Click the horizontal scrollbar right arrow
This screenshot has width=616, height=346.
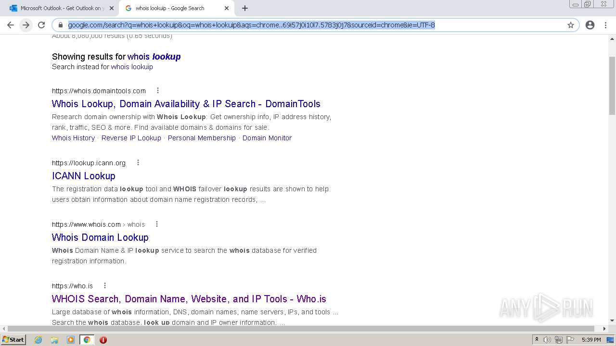pyautogui.click(x=605, y=329)
